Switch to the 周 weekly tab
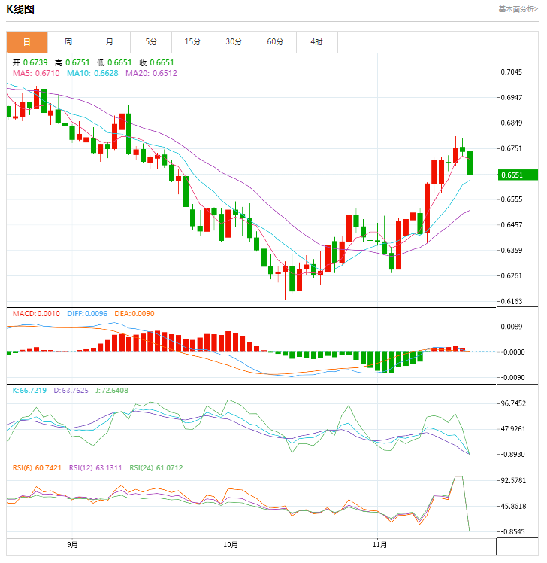547x563 pixels. tap(68, 42)
